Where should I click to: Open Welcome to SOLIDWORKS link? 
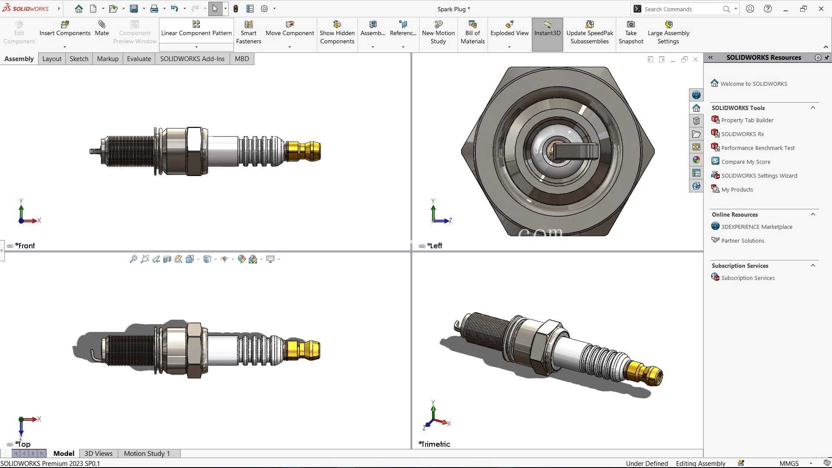pos(754,84)
